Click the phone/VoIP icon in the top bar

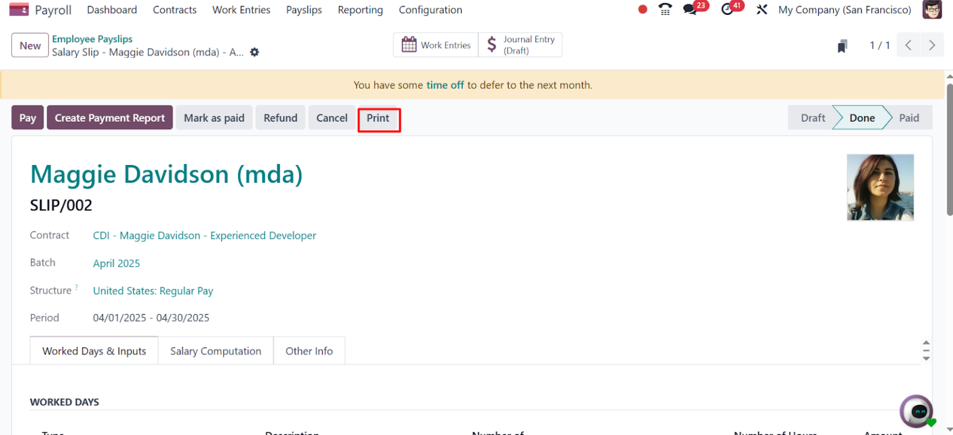click(664, 9)
